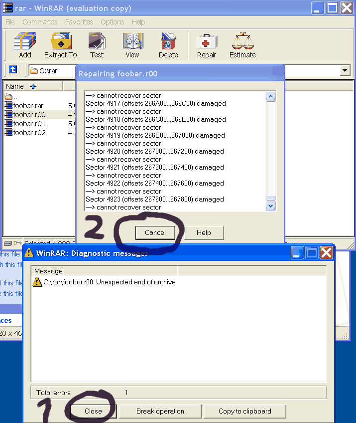This screenshot has height=423, width=356.
Task: Click the Total errors status field
Action: tap(179, 393)
